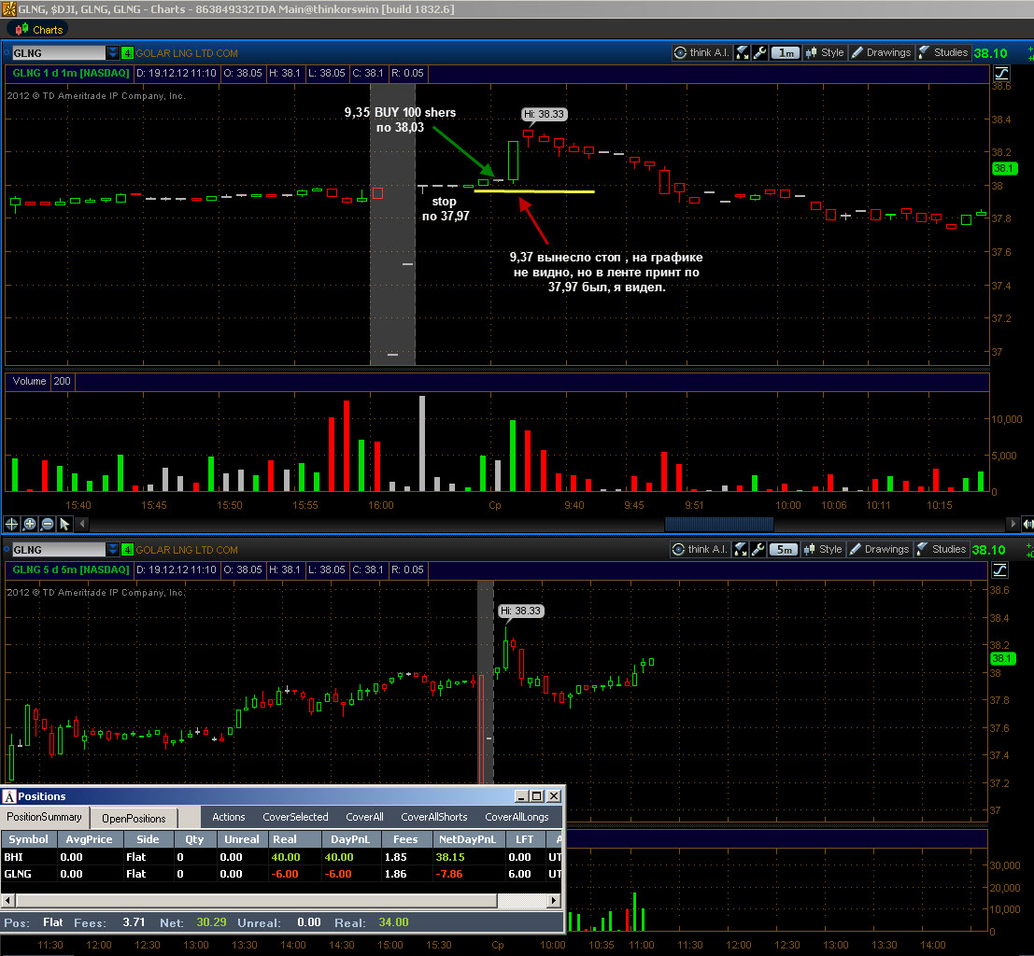Toggle the curve scale icon in the bottom chart

point(999,569)
